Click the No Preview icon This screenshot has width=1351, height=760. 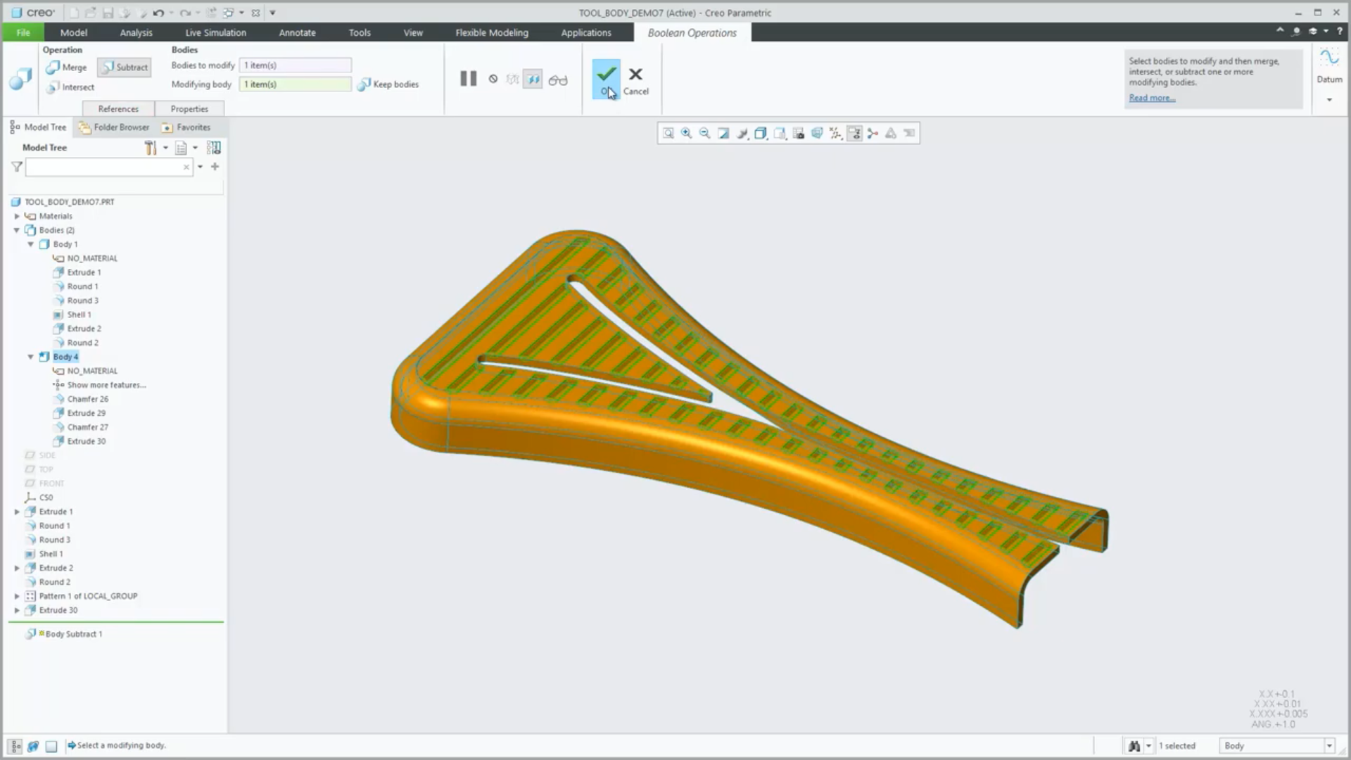[x=493, y=80]
